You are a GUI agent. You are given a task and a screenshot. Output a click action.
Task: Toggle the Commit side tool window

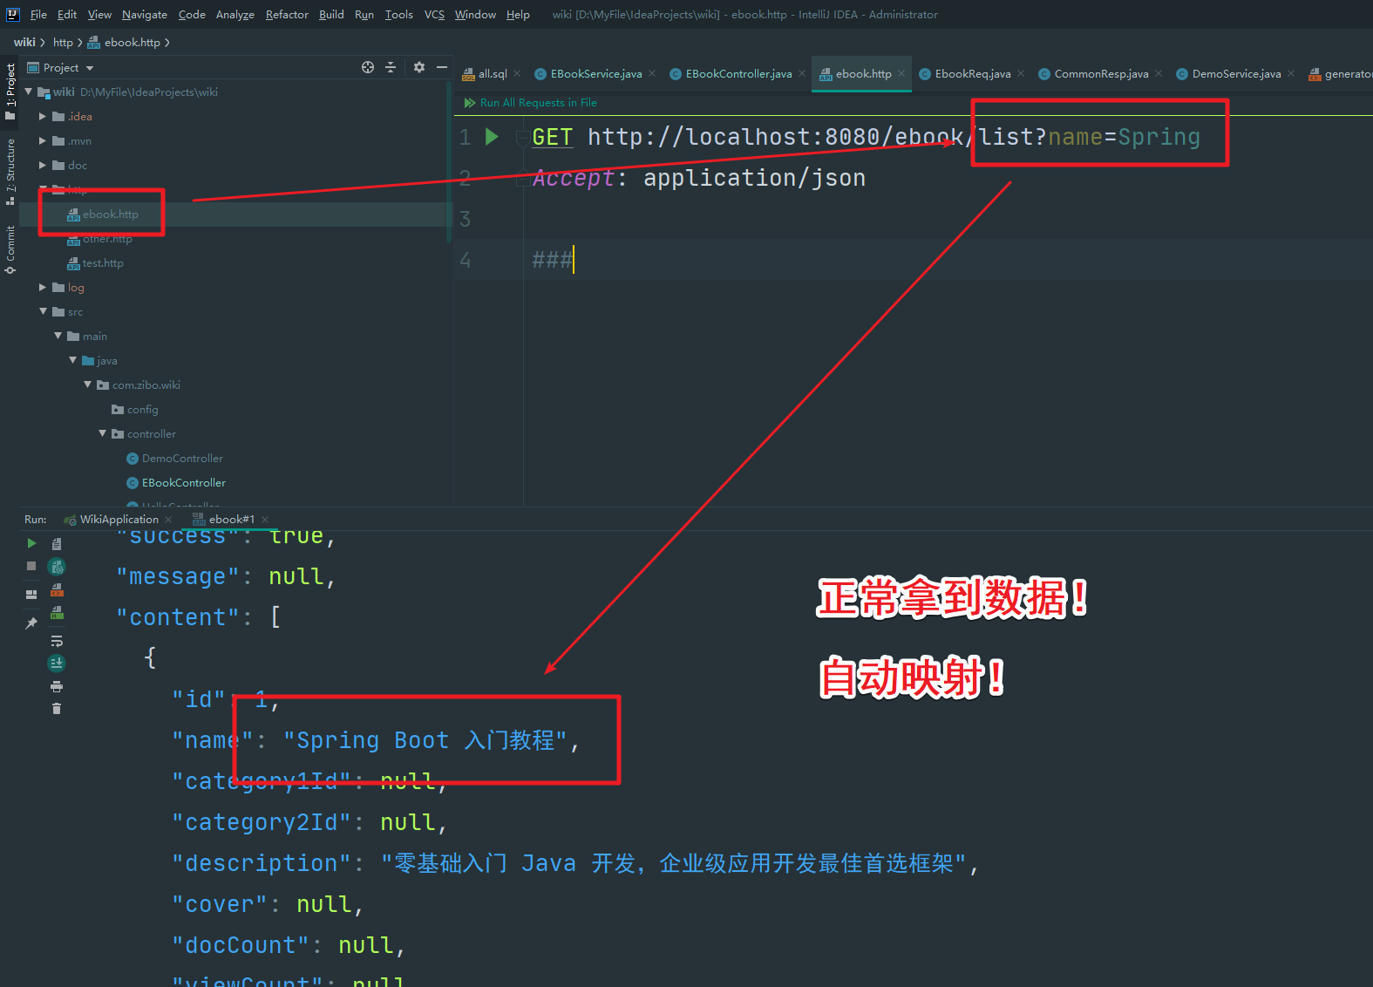[10, 249]
